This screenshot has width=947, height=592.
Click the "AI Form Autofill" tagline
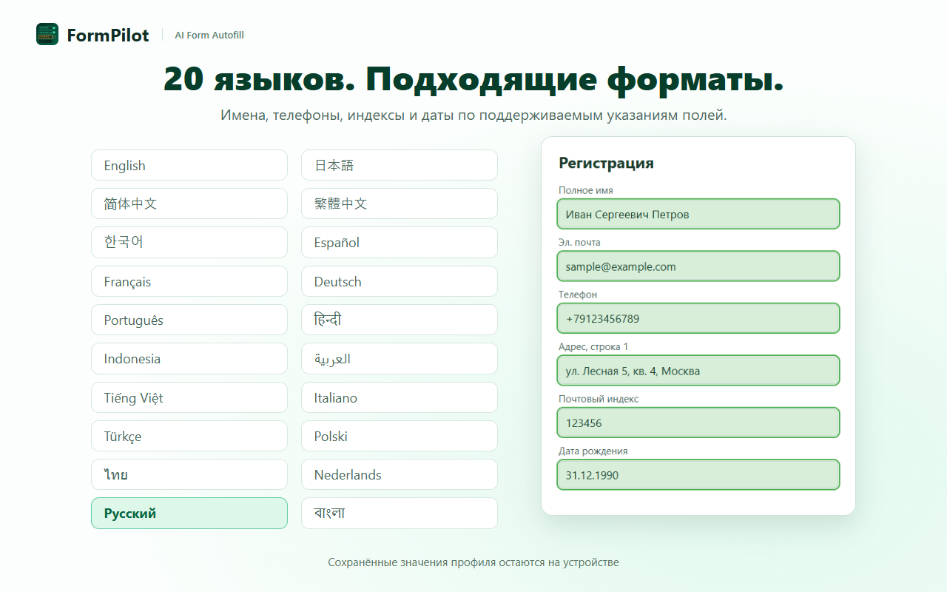[x=209, y=35]
